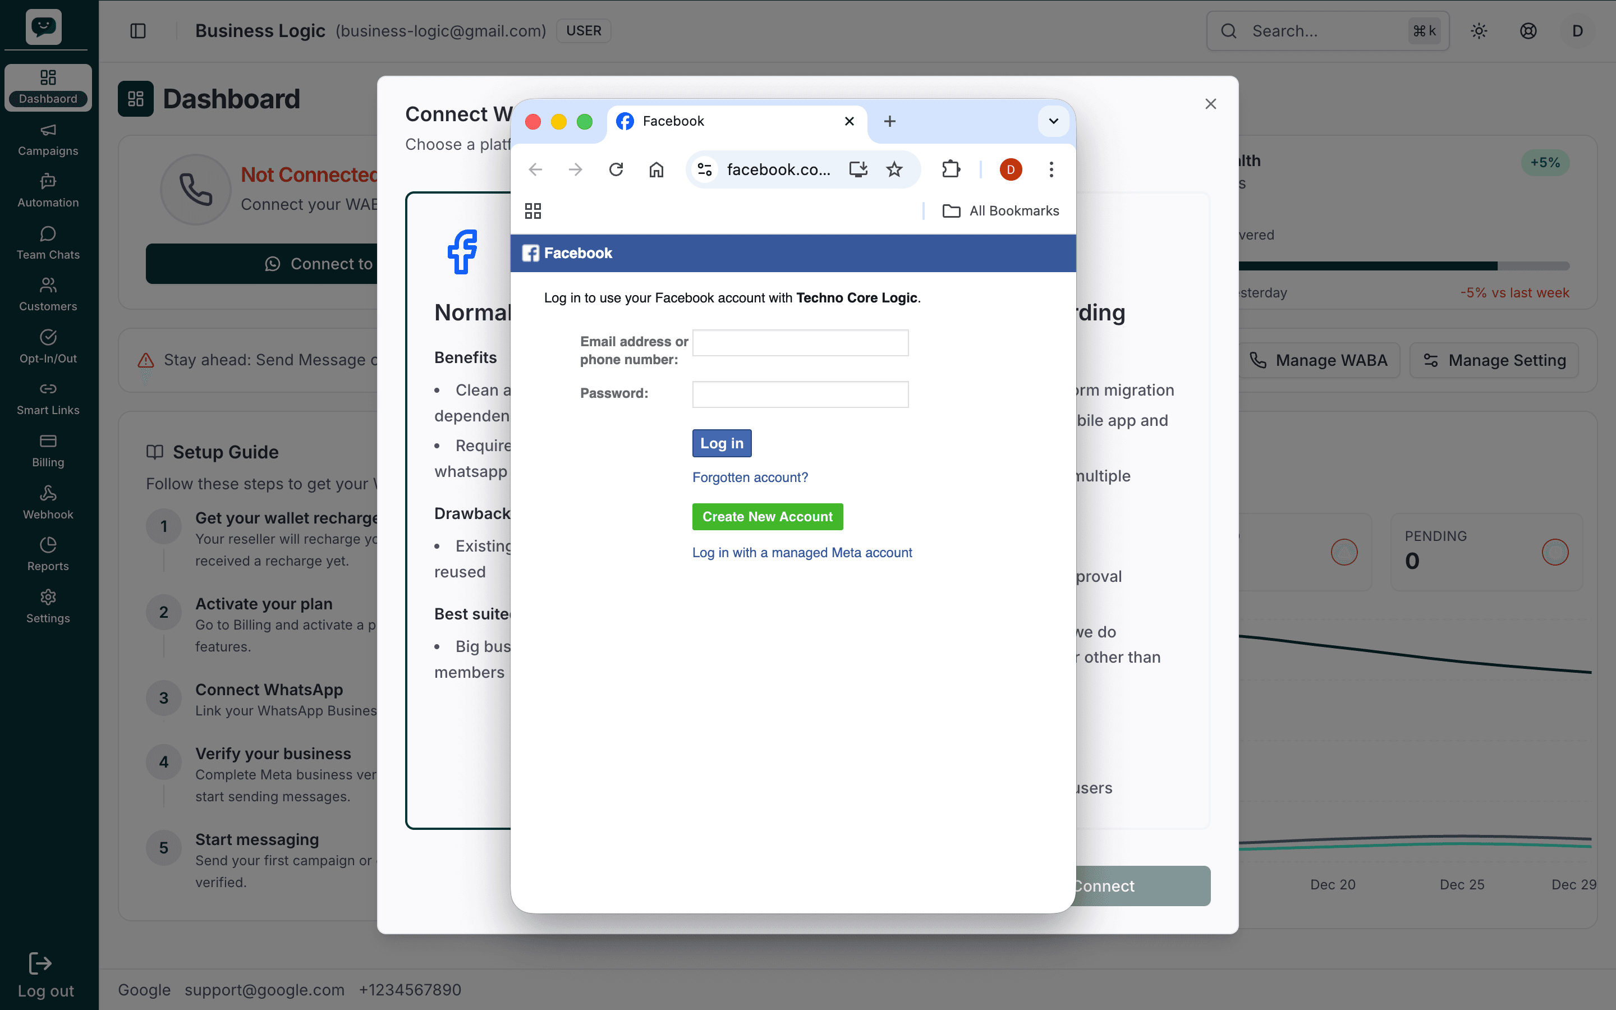The height and width of the screenshot is (1010, 1616).
Task: Open Opt-In/Out in the sidebar
Action: tap(48, 347)
